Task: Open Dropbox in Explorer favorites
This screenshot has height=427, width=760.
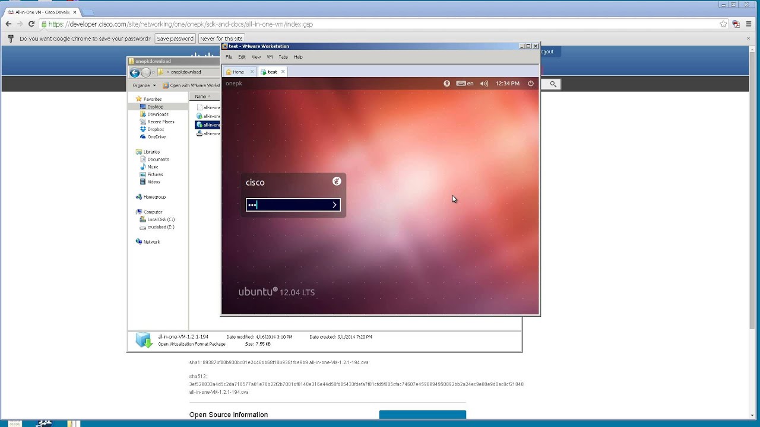Action: pos(155,129)
